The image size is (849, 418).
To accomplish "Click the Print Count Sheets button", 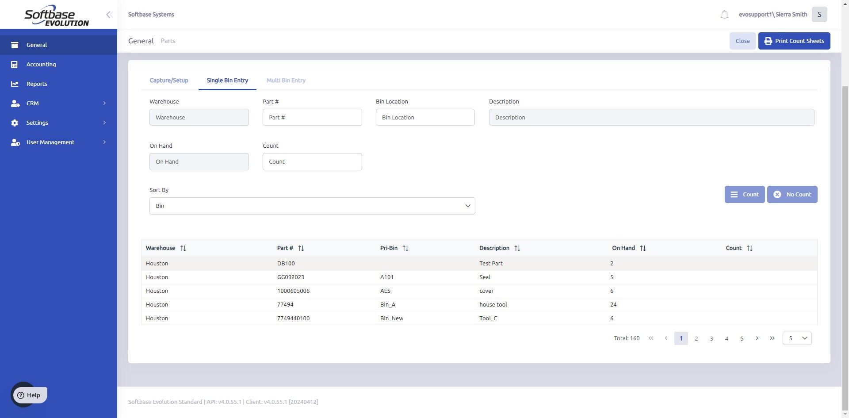I will 794,41.
